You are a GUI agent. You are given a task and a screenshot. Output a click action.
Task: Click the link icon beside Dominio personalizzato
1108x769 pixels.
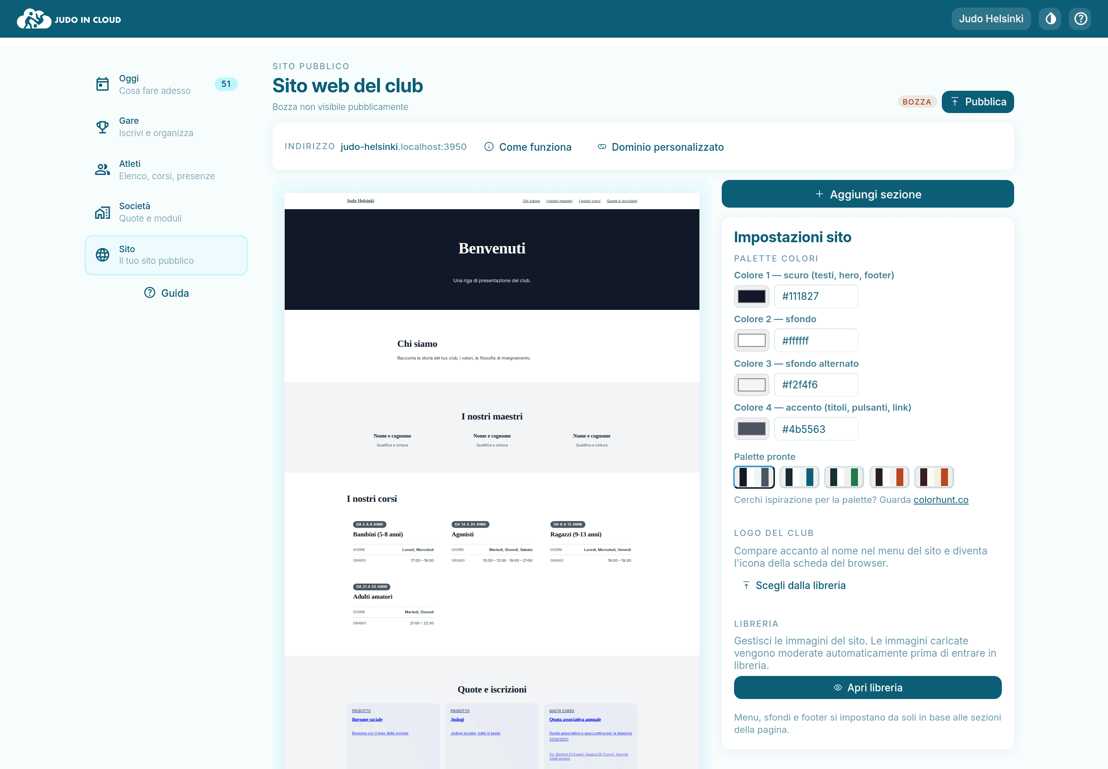click(x=602, y=147)
